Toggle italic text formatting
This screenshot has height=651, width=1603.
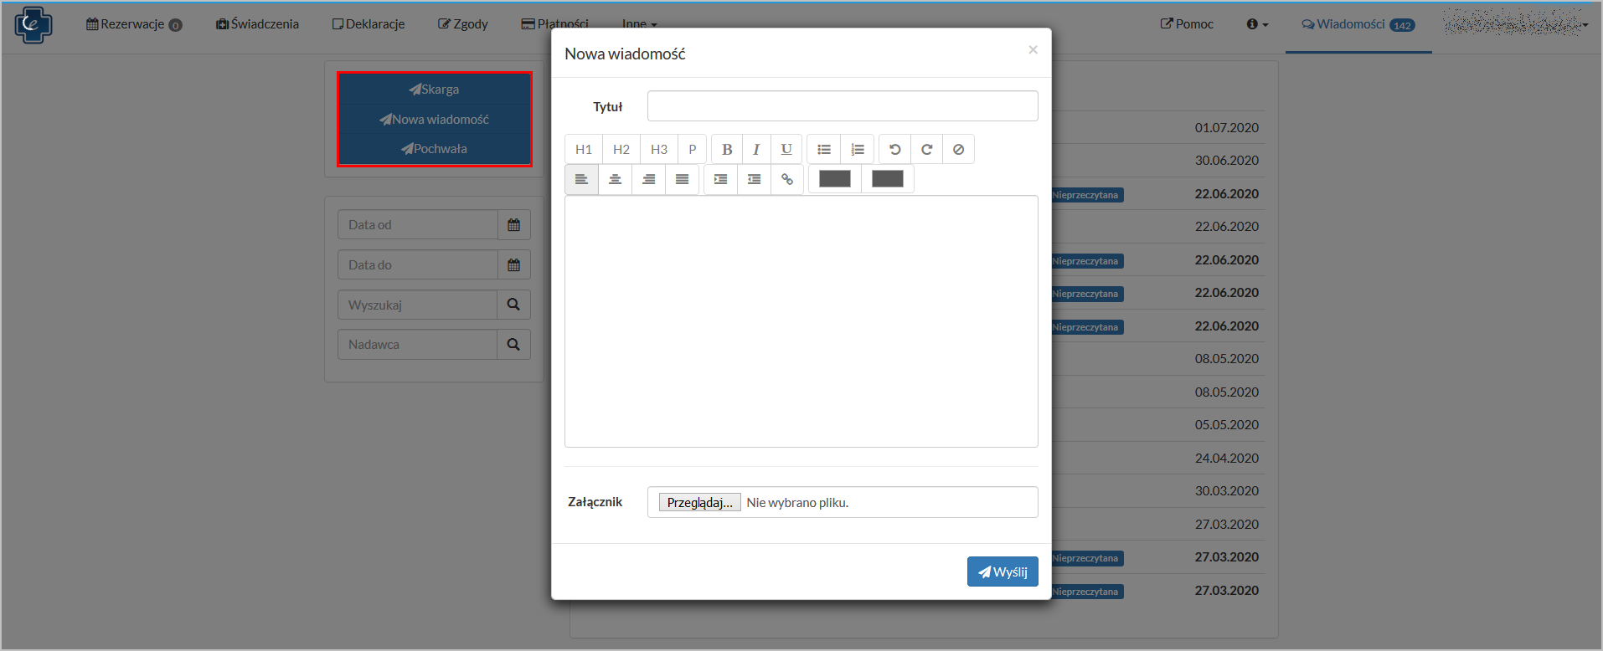coord(756,150)
